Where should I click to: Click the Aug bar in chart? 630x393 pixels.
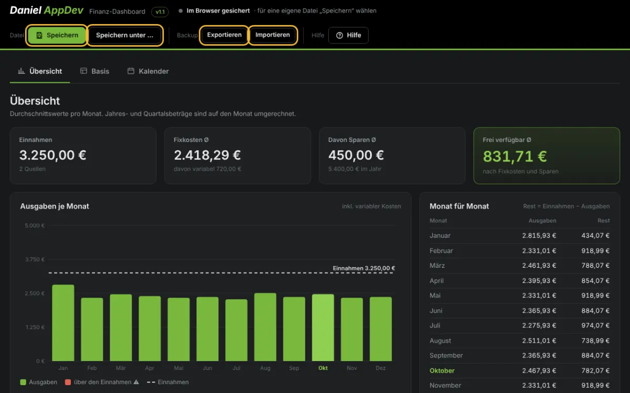coord(265,327)
